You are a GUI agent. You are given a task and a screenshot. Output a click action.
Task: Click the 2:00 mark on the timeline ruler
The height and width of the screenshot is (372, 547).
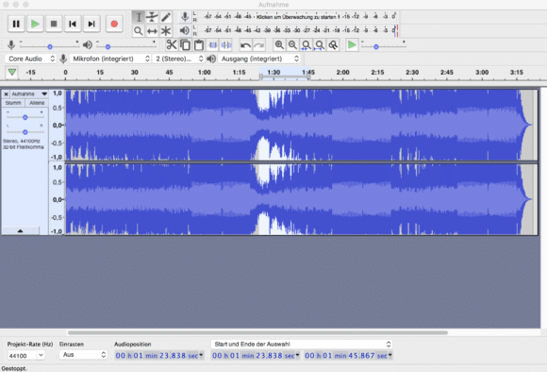coord(342,73)
